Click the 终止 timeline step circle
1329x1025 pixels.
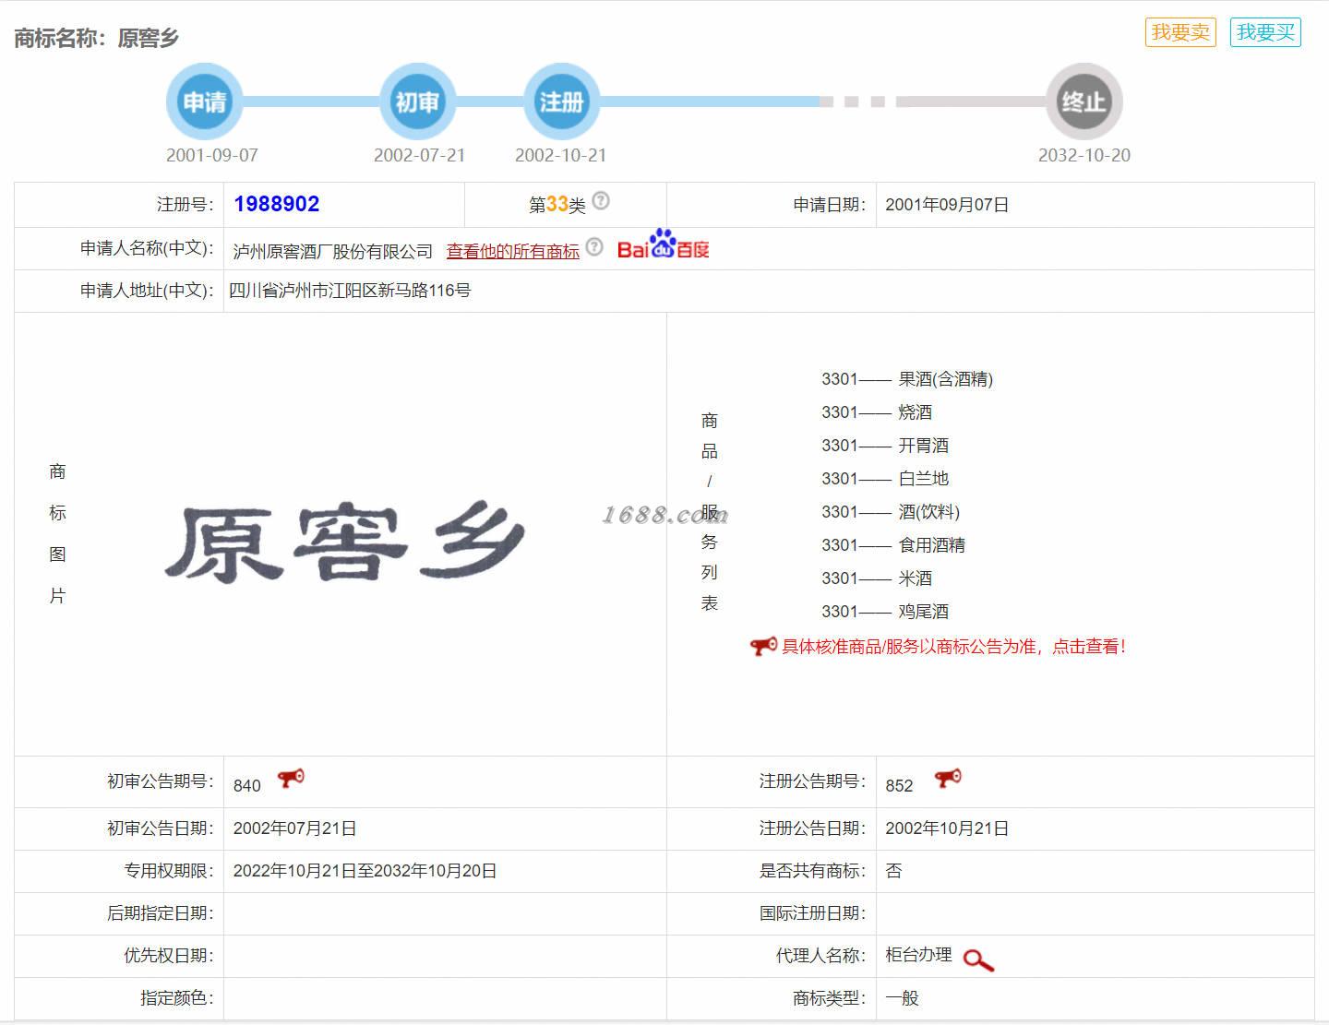[1084, 101]
